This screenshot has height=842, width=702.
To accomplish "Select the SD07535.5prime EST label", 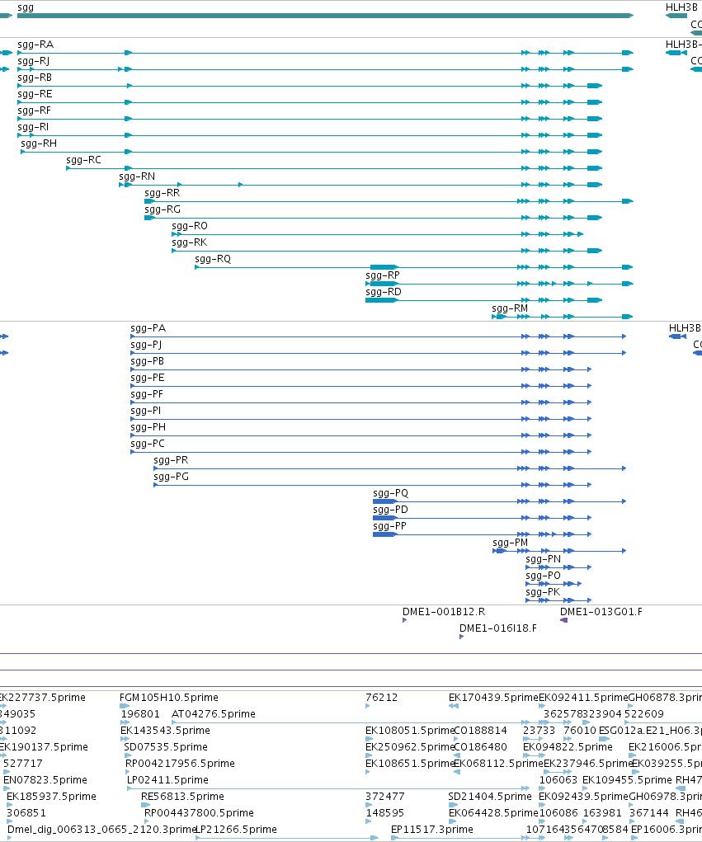I will click(x=166, y=747).
